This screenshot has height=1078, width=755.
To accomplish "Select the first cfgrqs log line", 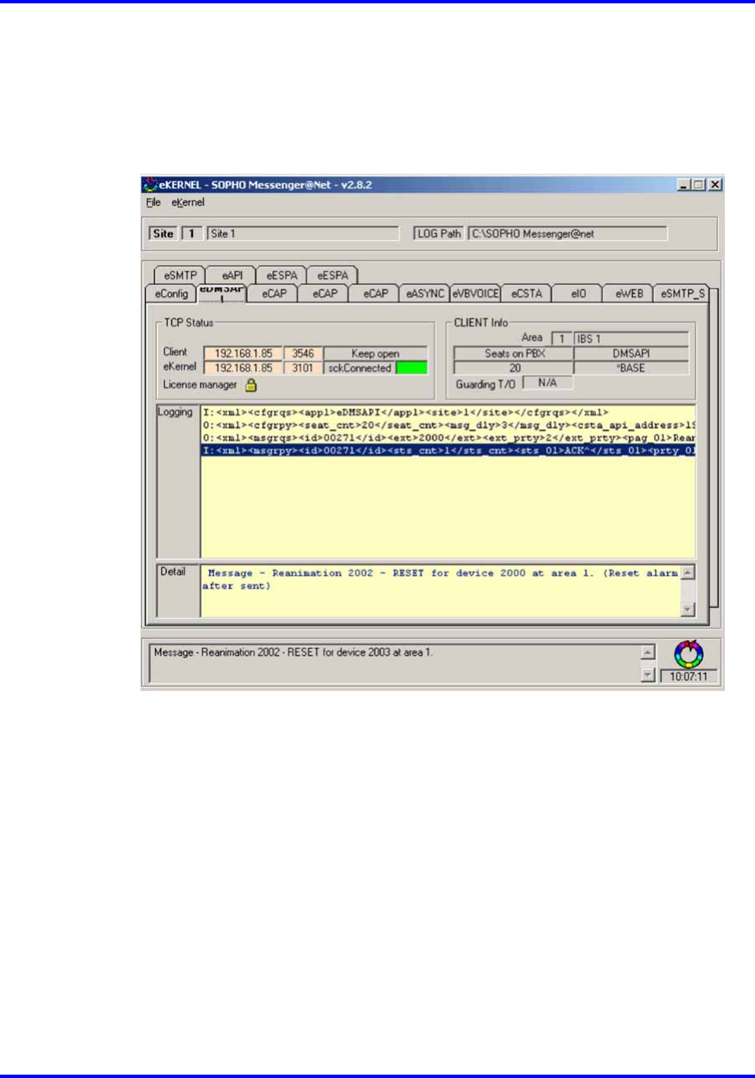I will click(448, 412).
